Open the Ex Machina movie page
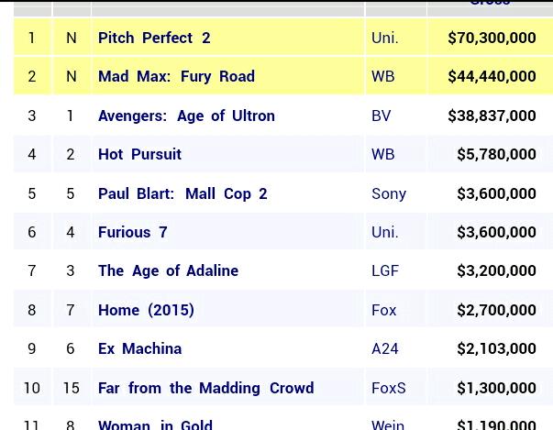 pyautogui.click(x=139, y=348)
